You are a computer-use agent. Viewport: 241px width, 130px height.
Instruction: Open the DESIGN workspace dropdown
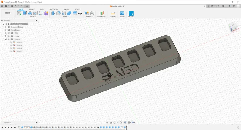pos(8,13)
